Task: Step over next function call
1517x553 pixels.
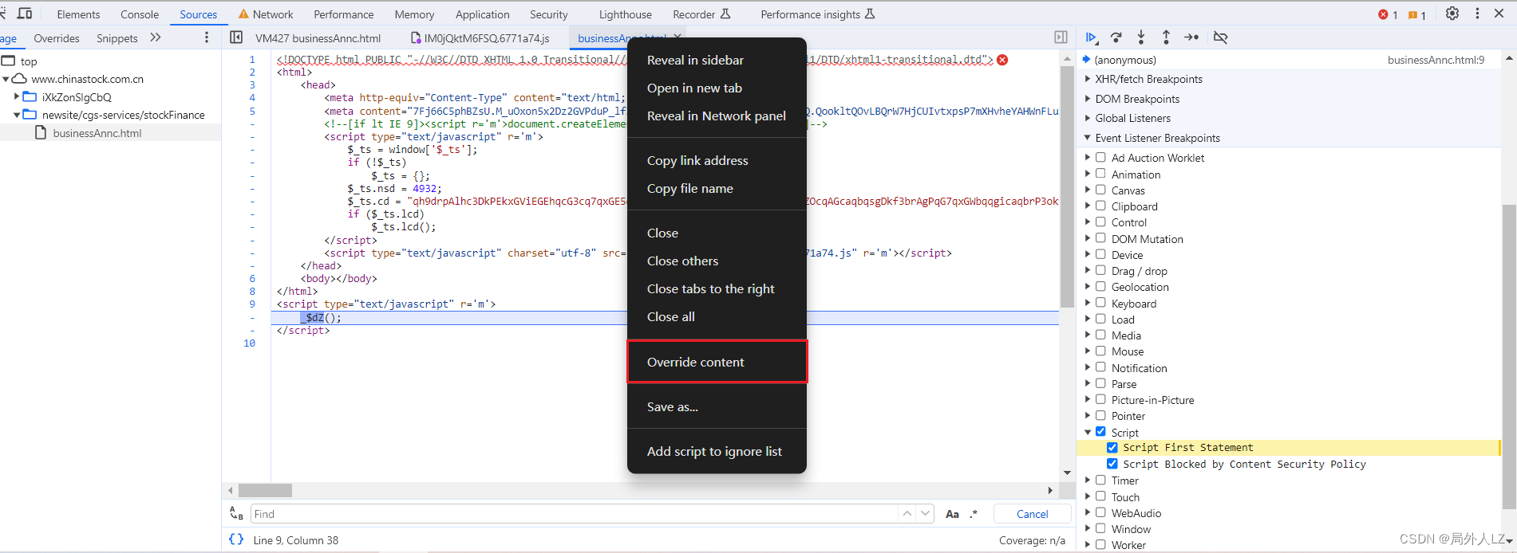Action: (1116, 37)
